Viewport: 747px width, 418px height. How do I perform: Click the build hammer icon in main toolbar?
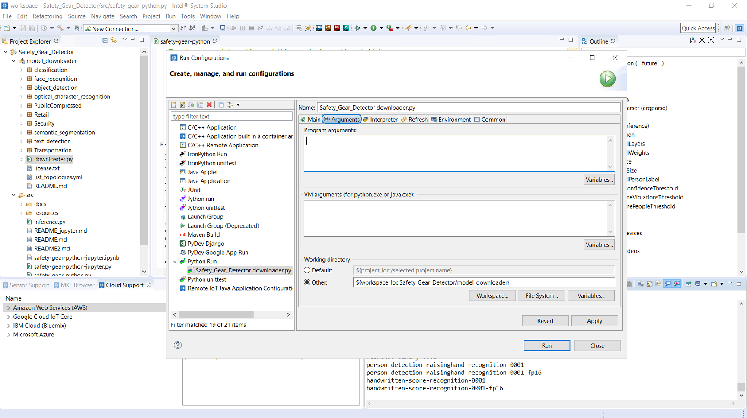[x=61, y=28]
